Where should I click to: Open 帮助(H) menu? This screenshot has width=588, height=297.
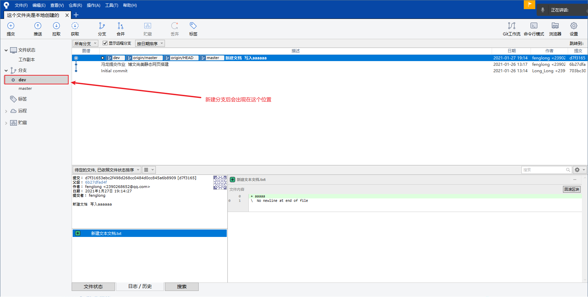click(x=130, y=5)
